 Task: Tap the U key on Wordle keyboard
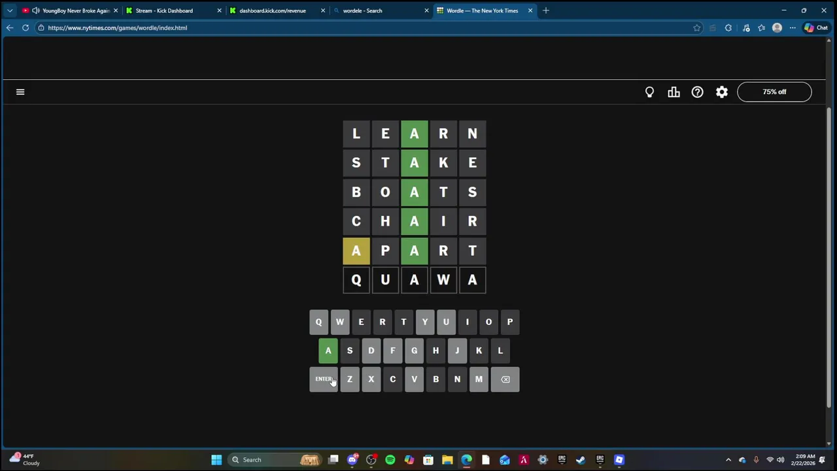446,322
